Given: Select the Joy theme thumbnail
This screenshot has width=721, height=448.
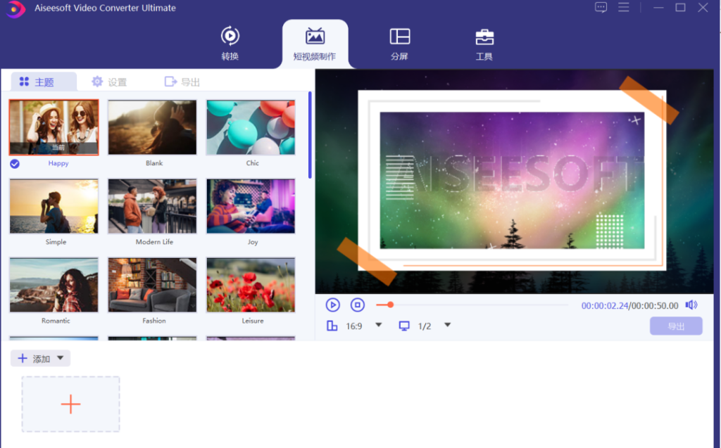Looking at the screenshot, I should coord(251,206).
